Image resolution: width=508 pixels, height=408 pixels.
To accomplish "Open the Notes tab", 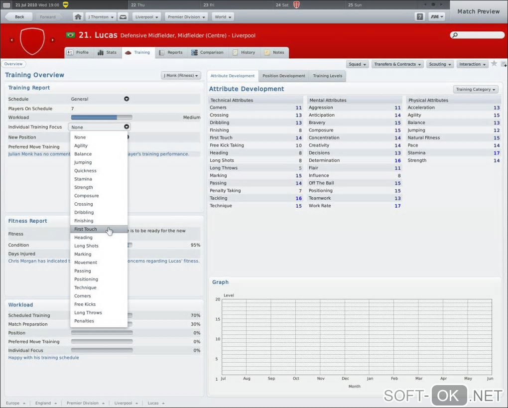I will point(274,52).
